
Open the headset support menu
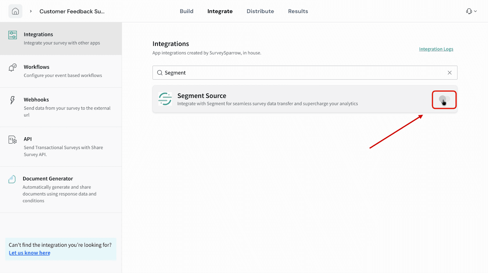[x=471, y=11]
